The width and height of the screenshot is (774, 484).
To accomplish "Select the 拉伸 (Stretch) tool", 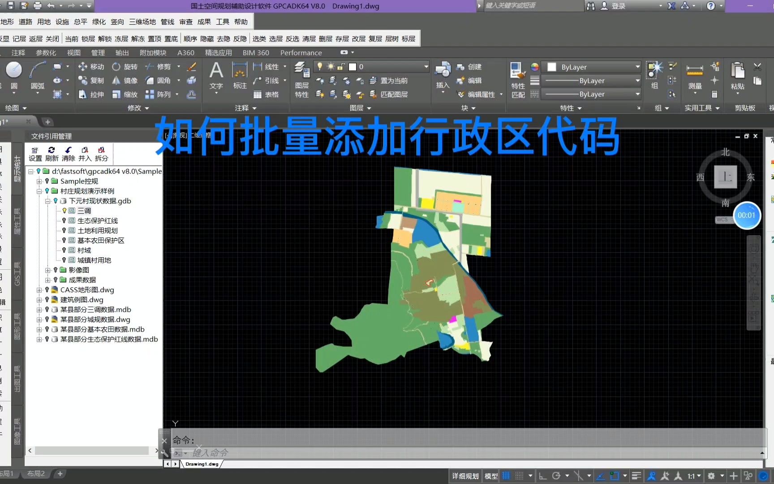I will (91, 95).
